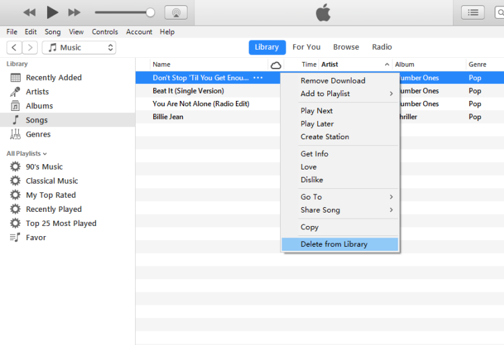The height and width of the screenshot is (345, 504).
Task: Click the Songs music note icon
Action: tap(15, 120)
